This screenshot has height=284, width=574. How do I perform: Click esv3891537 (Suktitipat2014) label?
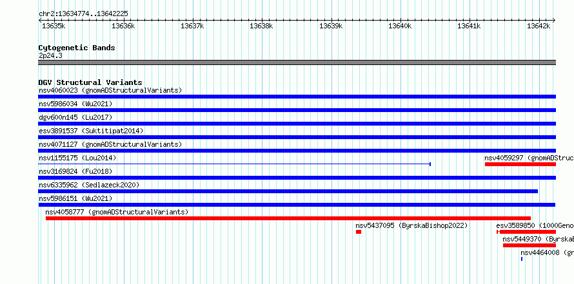pyautogui.click(x=91, y=131)
